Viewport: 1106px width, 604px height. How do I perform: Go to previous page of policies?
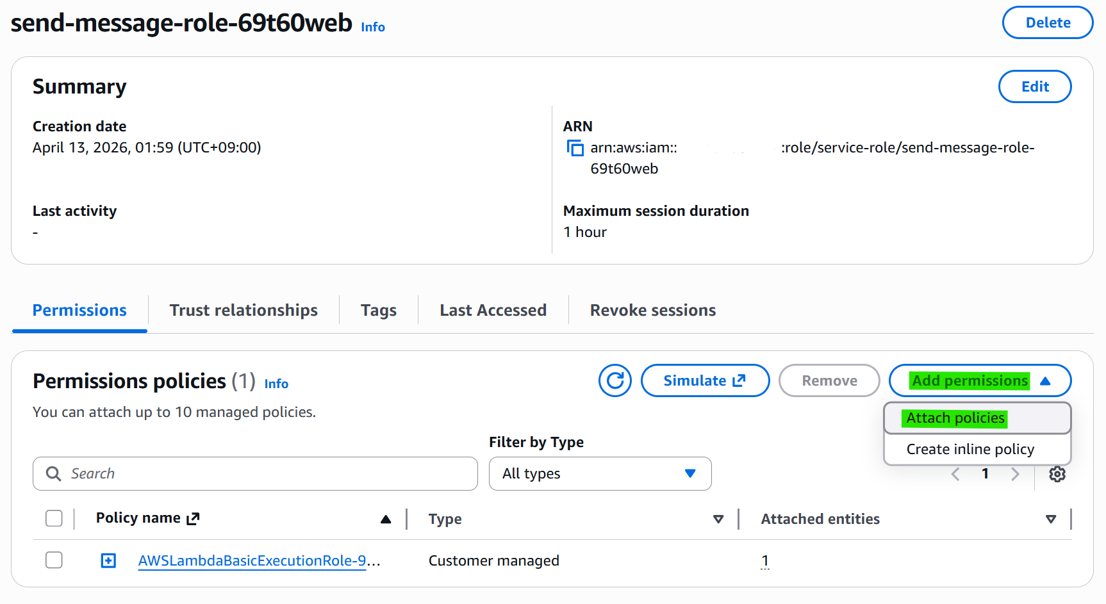(955, 474)
